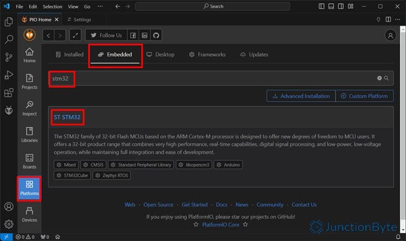The image size is (406, 241).
Task: Open PIO account profile icon
Action: [390, 35]
